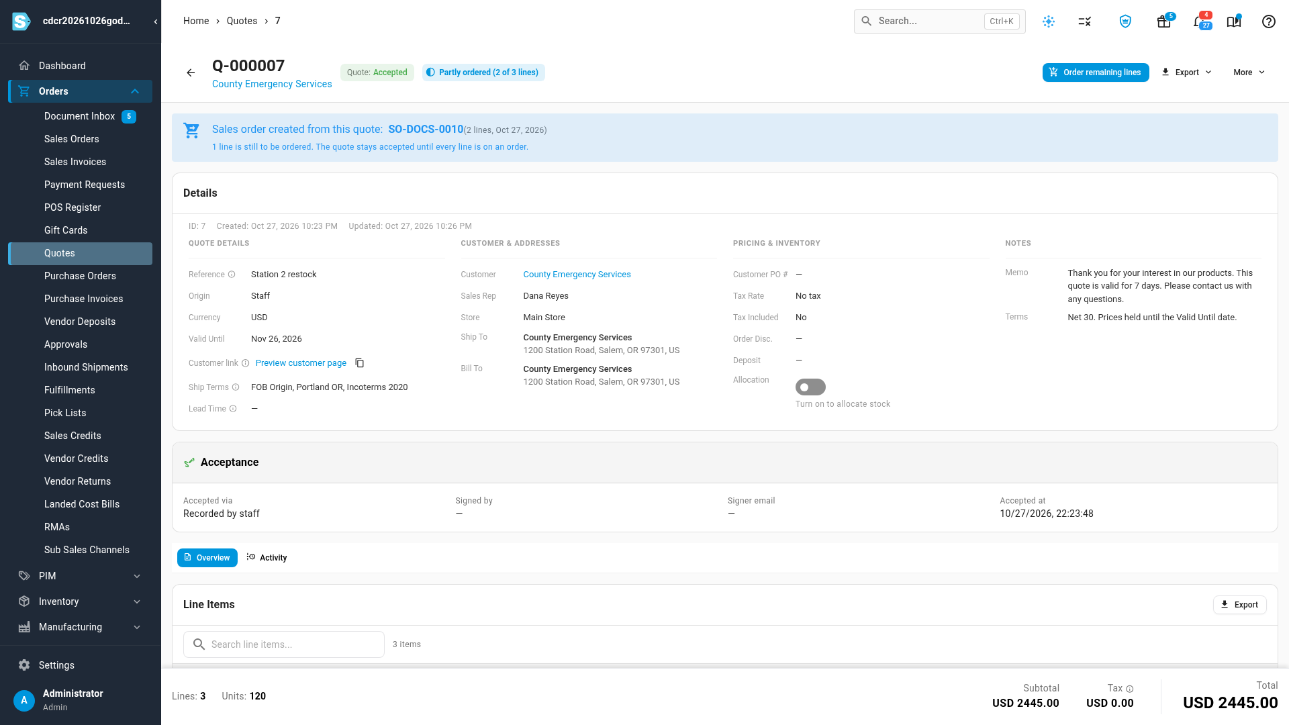
Task: Export the Line Items list
Action: pyautogui.click(x=1239, y=605)
